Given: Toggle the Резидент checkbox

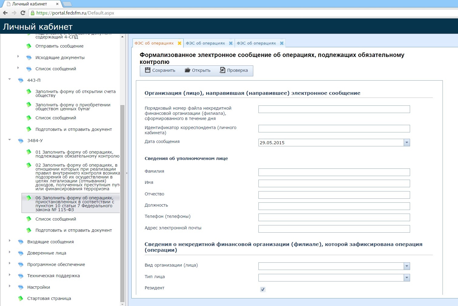Looking at the screenshot, I should point(263,289).
